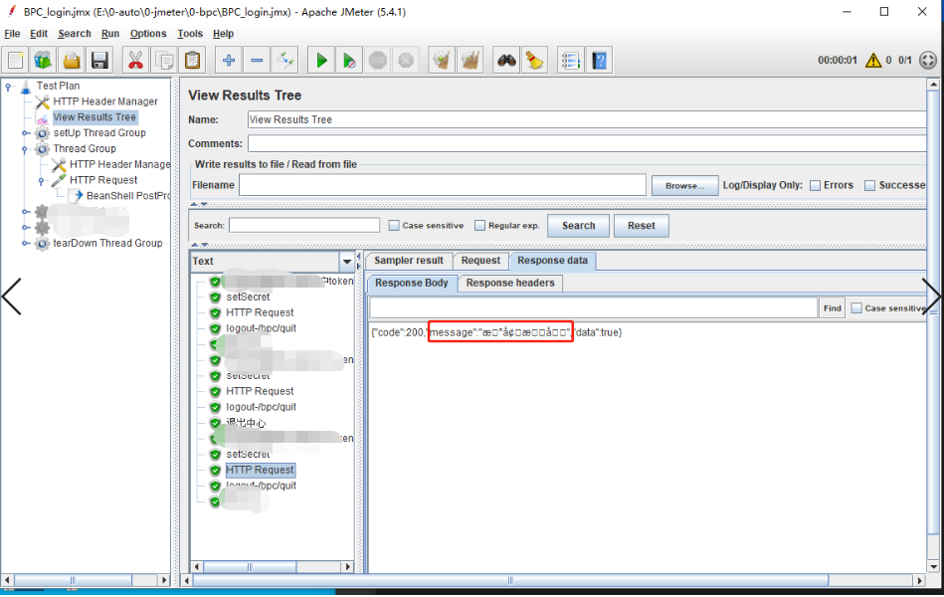Viewport: 944px width, 597px height.
Task: Click the Cut scissors icon
Action: [136, 61]
